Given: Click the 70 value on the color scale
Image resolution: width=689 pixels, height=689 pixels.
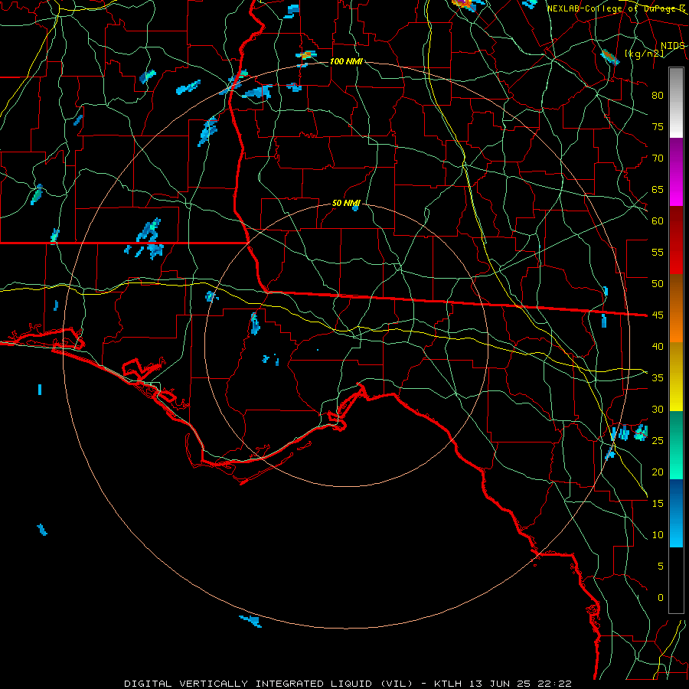Looking at the screenshot, I should click(658, 158).
